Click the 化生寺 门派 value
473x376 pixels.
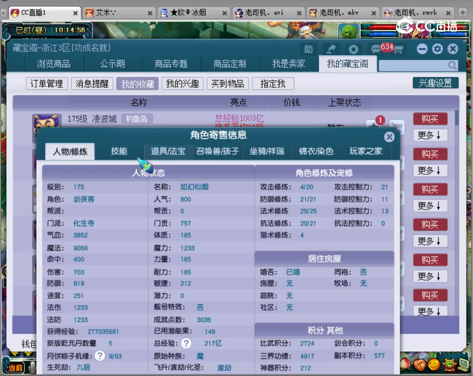pyautogui.click(x=84, y=223)
